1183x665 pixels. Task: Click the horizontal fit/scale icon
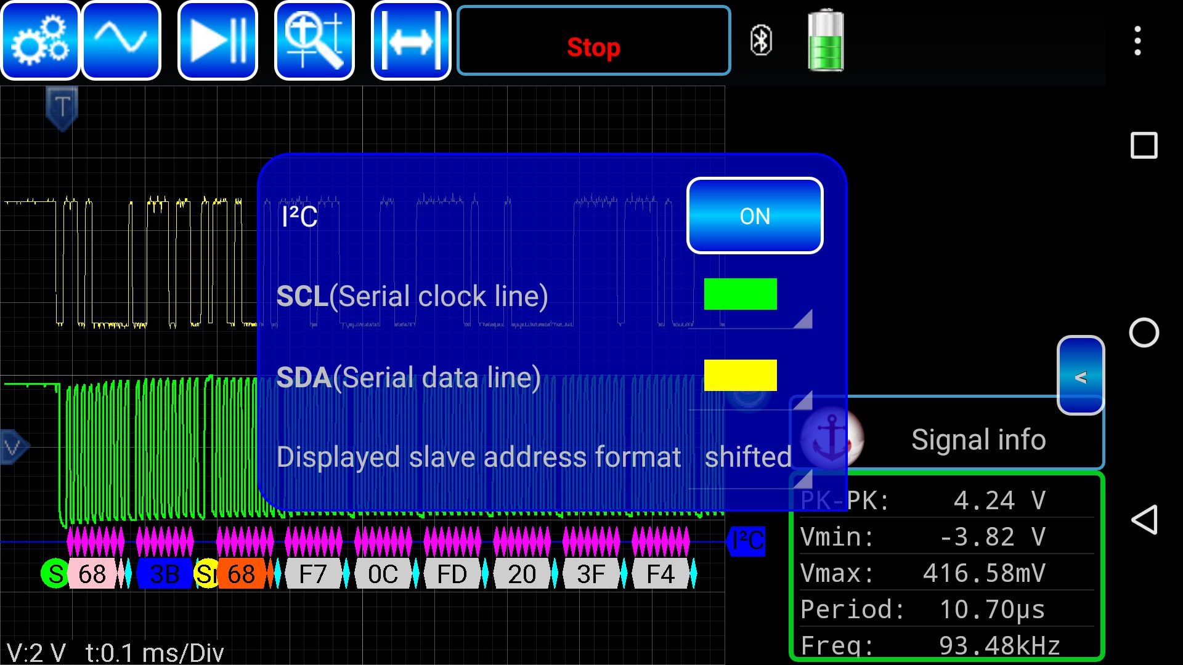[x=411, y=41]
